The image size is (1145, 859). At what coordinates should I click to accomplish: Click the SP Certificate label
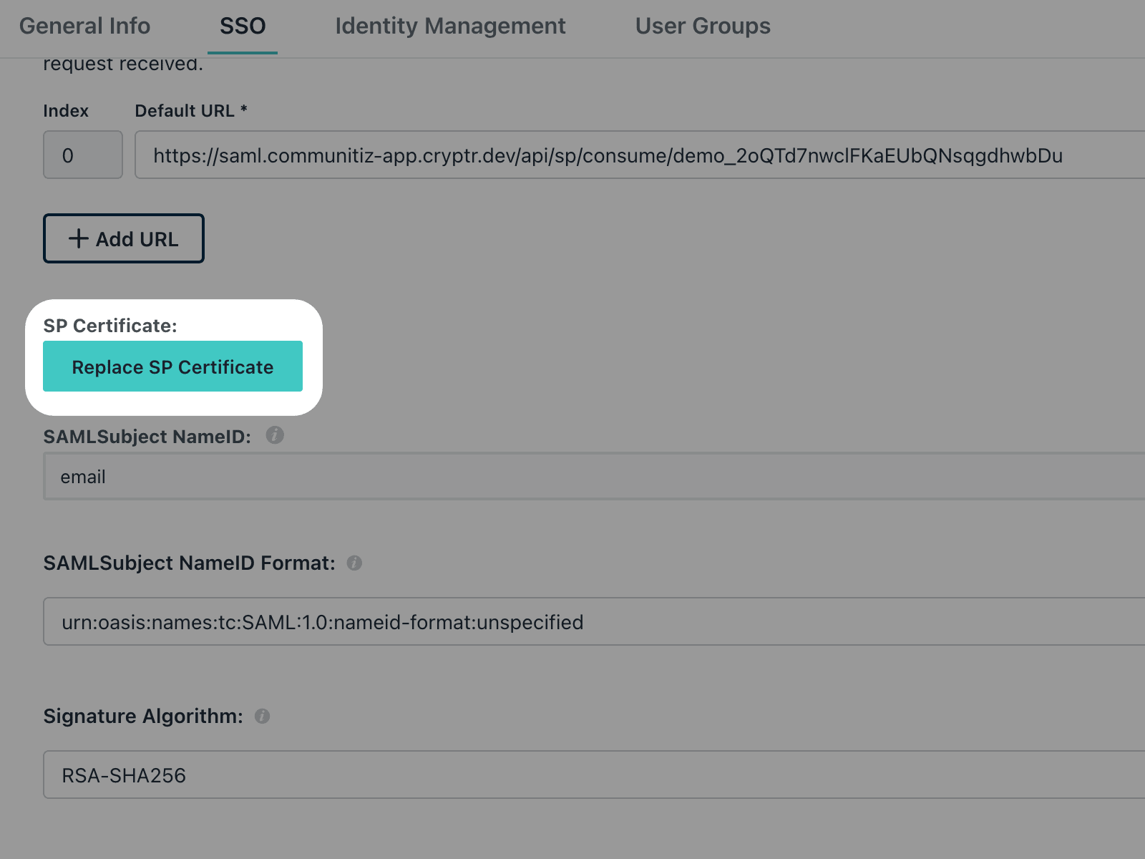point(110,326)
